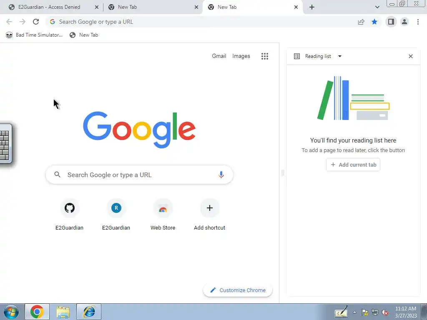Close the active New Tab
Screen dimensions: 427x320
(x=296, y=7)
